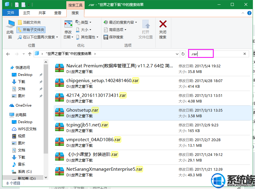
Task: Select 新加卷 (D:) drive
Action: [24, 178]
